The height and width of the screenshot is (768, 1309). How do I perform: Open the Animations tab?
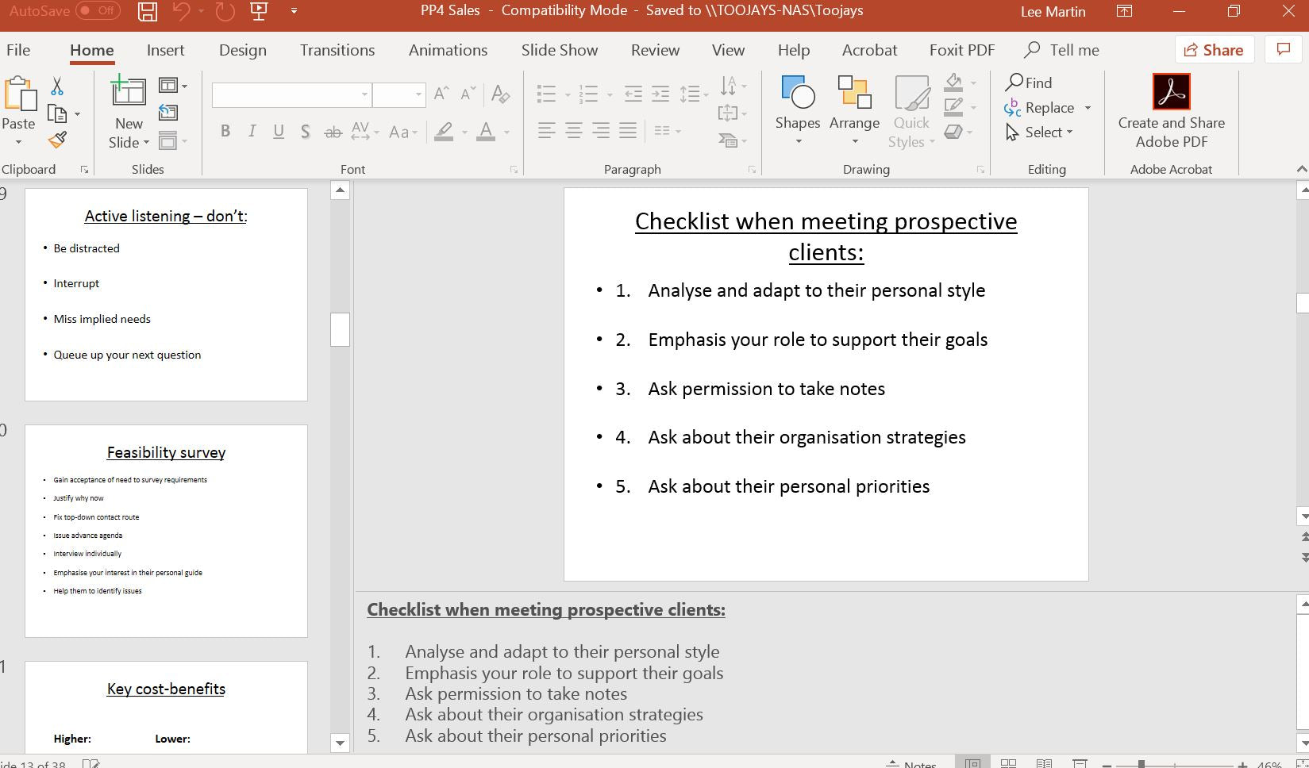(x=448, y=50)
